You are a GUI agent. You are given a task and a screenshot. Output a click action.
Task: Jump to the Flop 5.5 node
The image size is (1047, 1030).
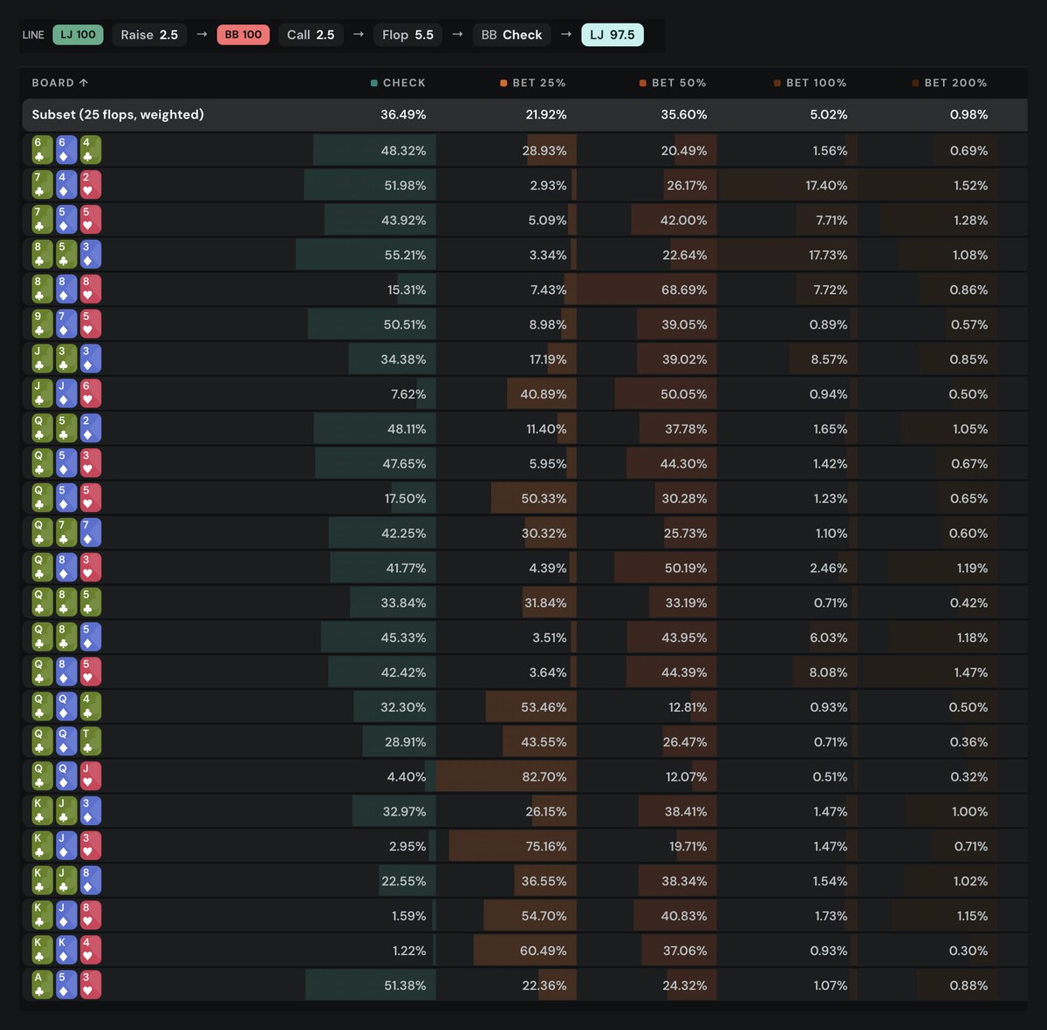click(x=407, y=35)
